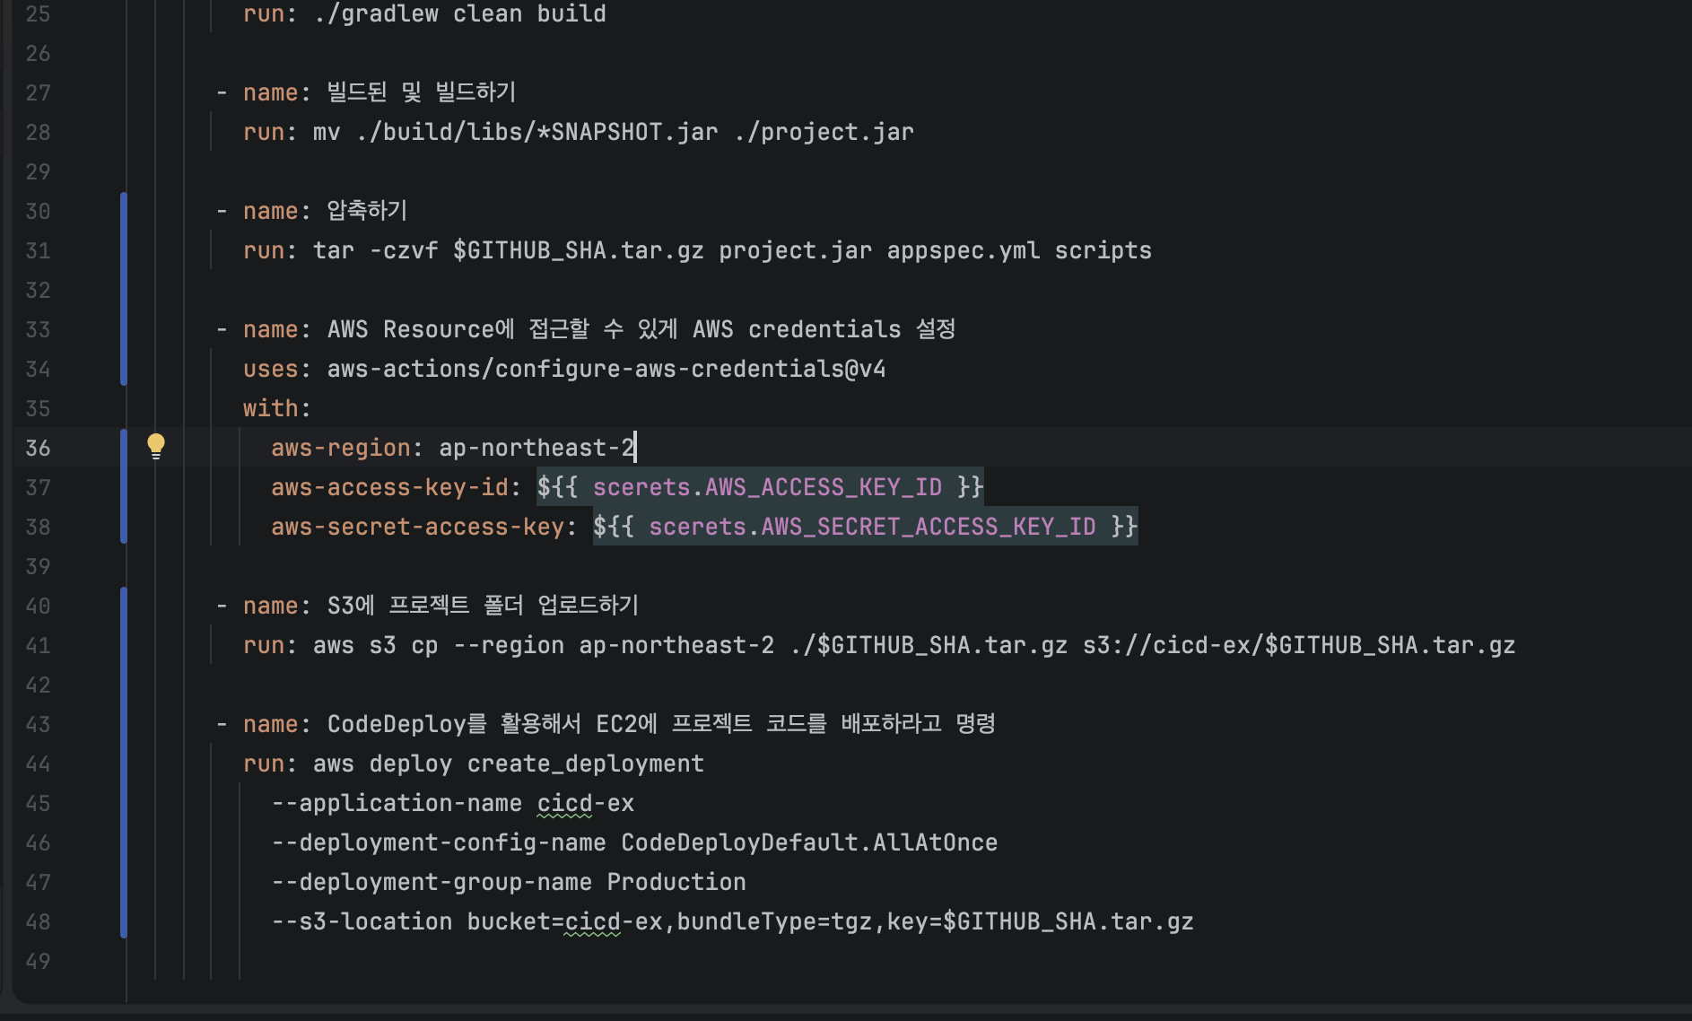The width and height of the screenshot is (1692, 1021).
Task: Click the mv SNAPSHOT.jar command line
Action: tap(614, 132)
